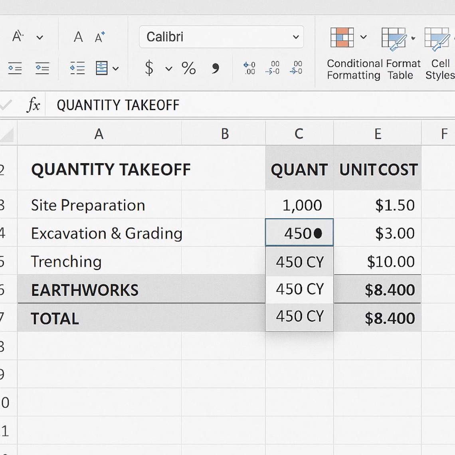
Task: Choose first 450 CY autocomplete suggestion
Action: click(x=299, y=262)
